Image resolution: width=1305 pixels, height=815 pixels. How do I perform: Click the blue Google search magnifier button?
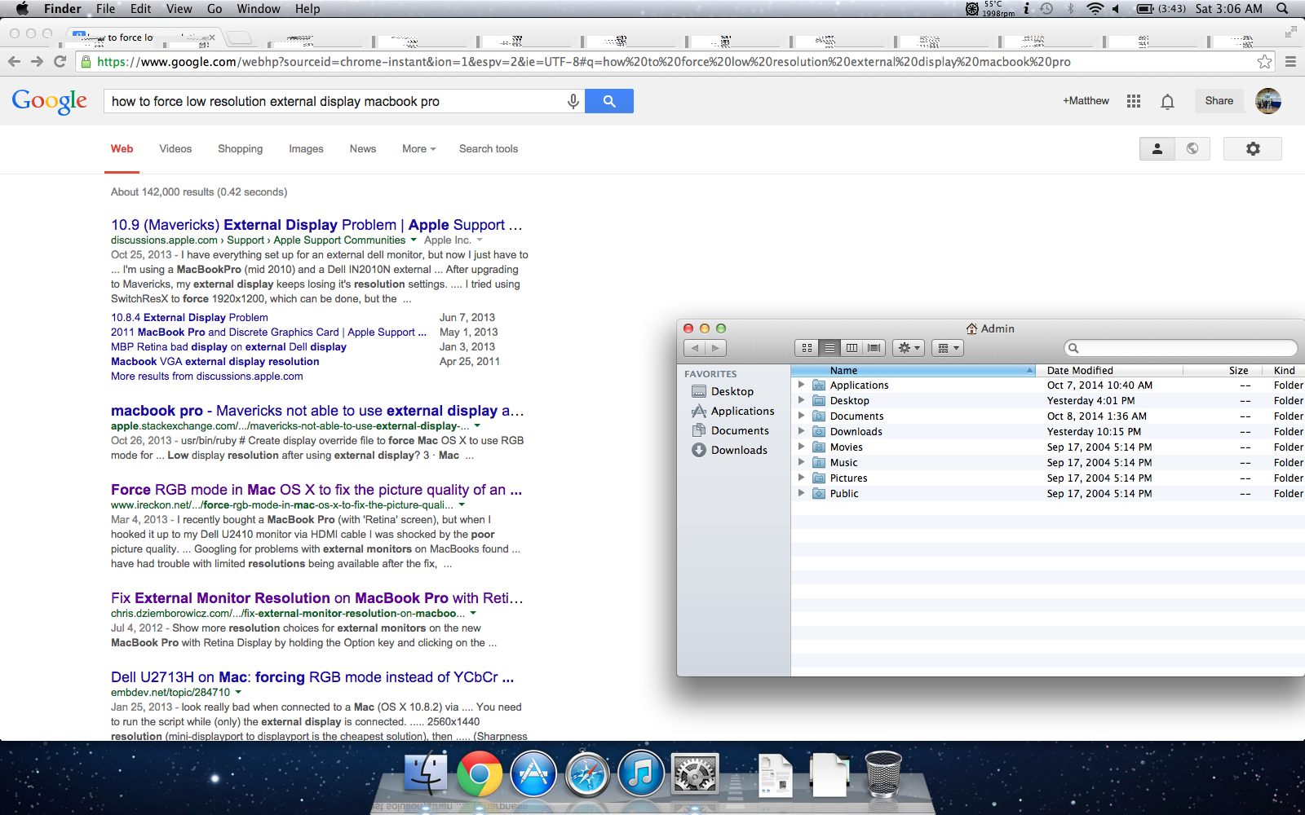(x=609, y=101)
